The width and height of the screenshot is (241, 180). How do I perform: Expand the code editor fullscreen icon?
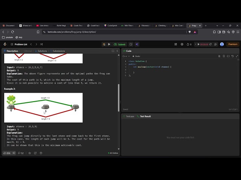237,56
